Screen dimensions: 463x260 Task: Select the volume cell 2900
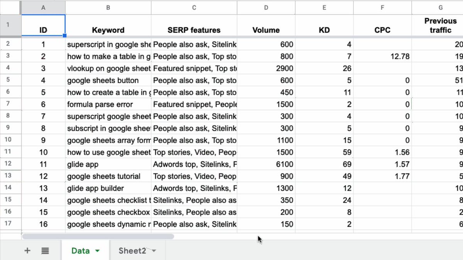tap(266, 69)
